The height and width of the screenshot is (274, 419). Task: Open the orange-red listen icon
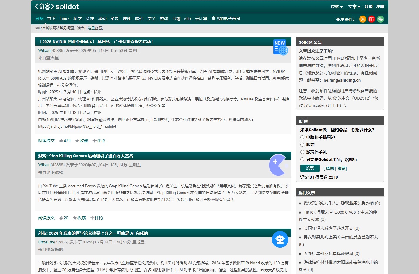coord(372,19)
